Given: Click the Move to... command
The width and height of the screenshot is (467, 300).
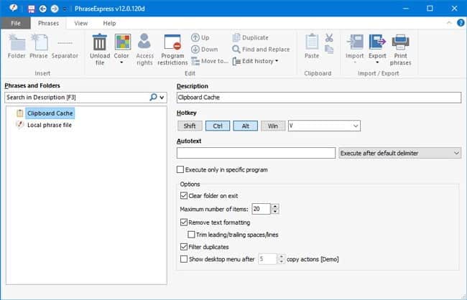Looking at the screenshot, I should (x=210, y=61).
